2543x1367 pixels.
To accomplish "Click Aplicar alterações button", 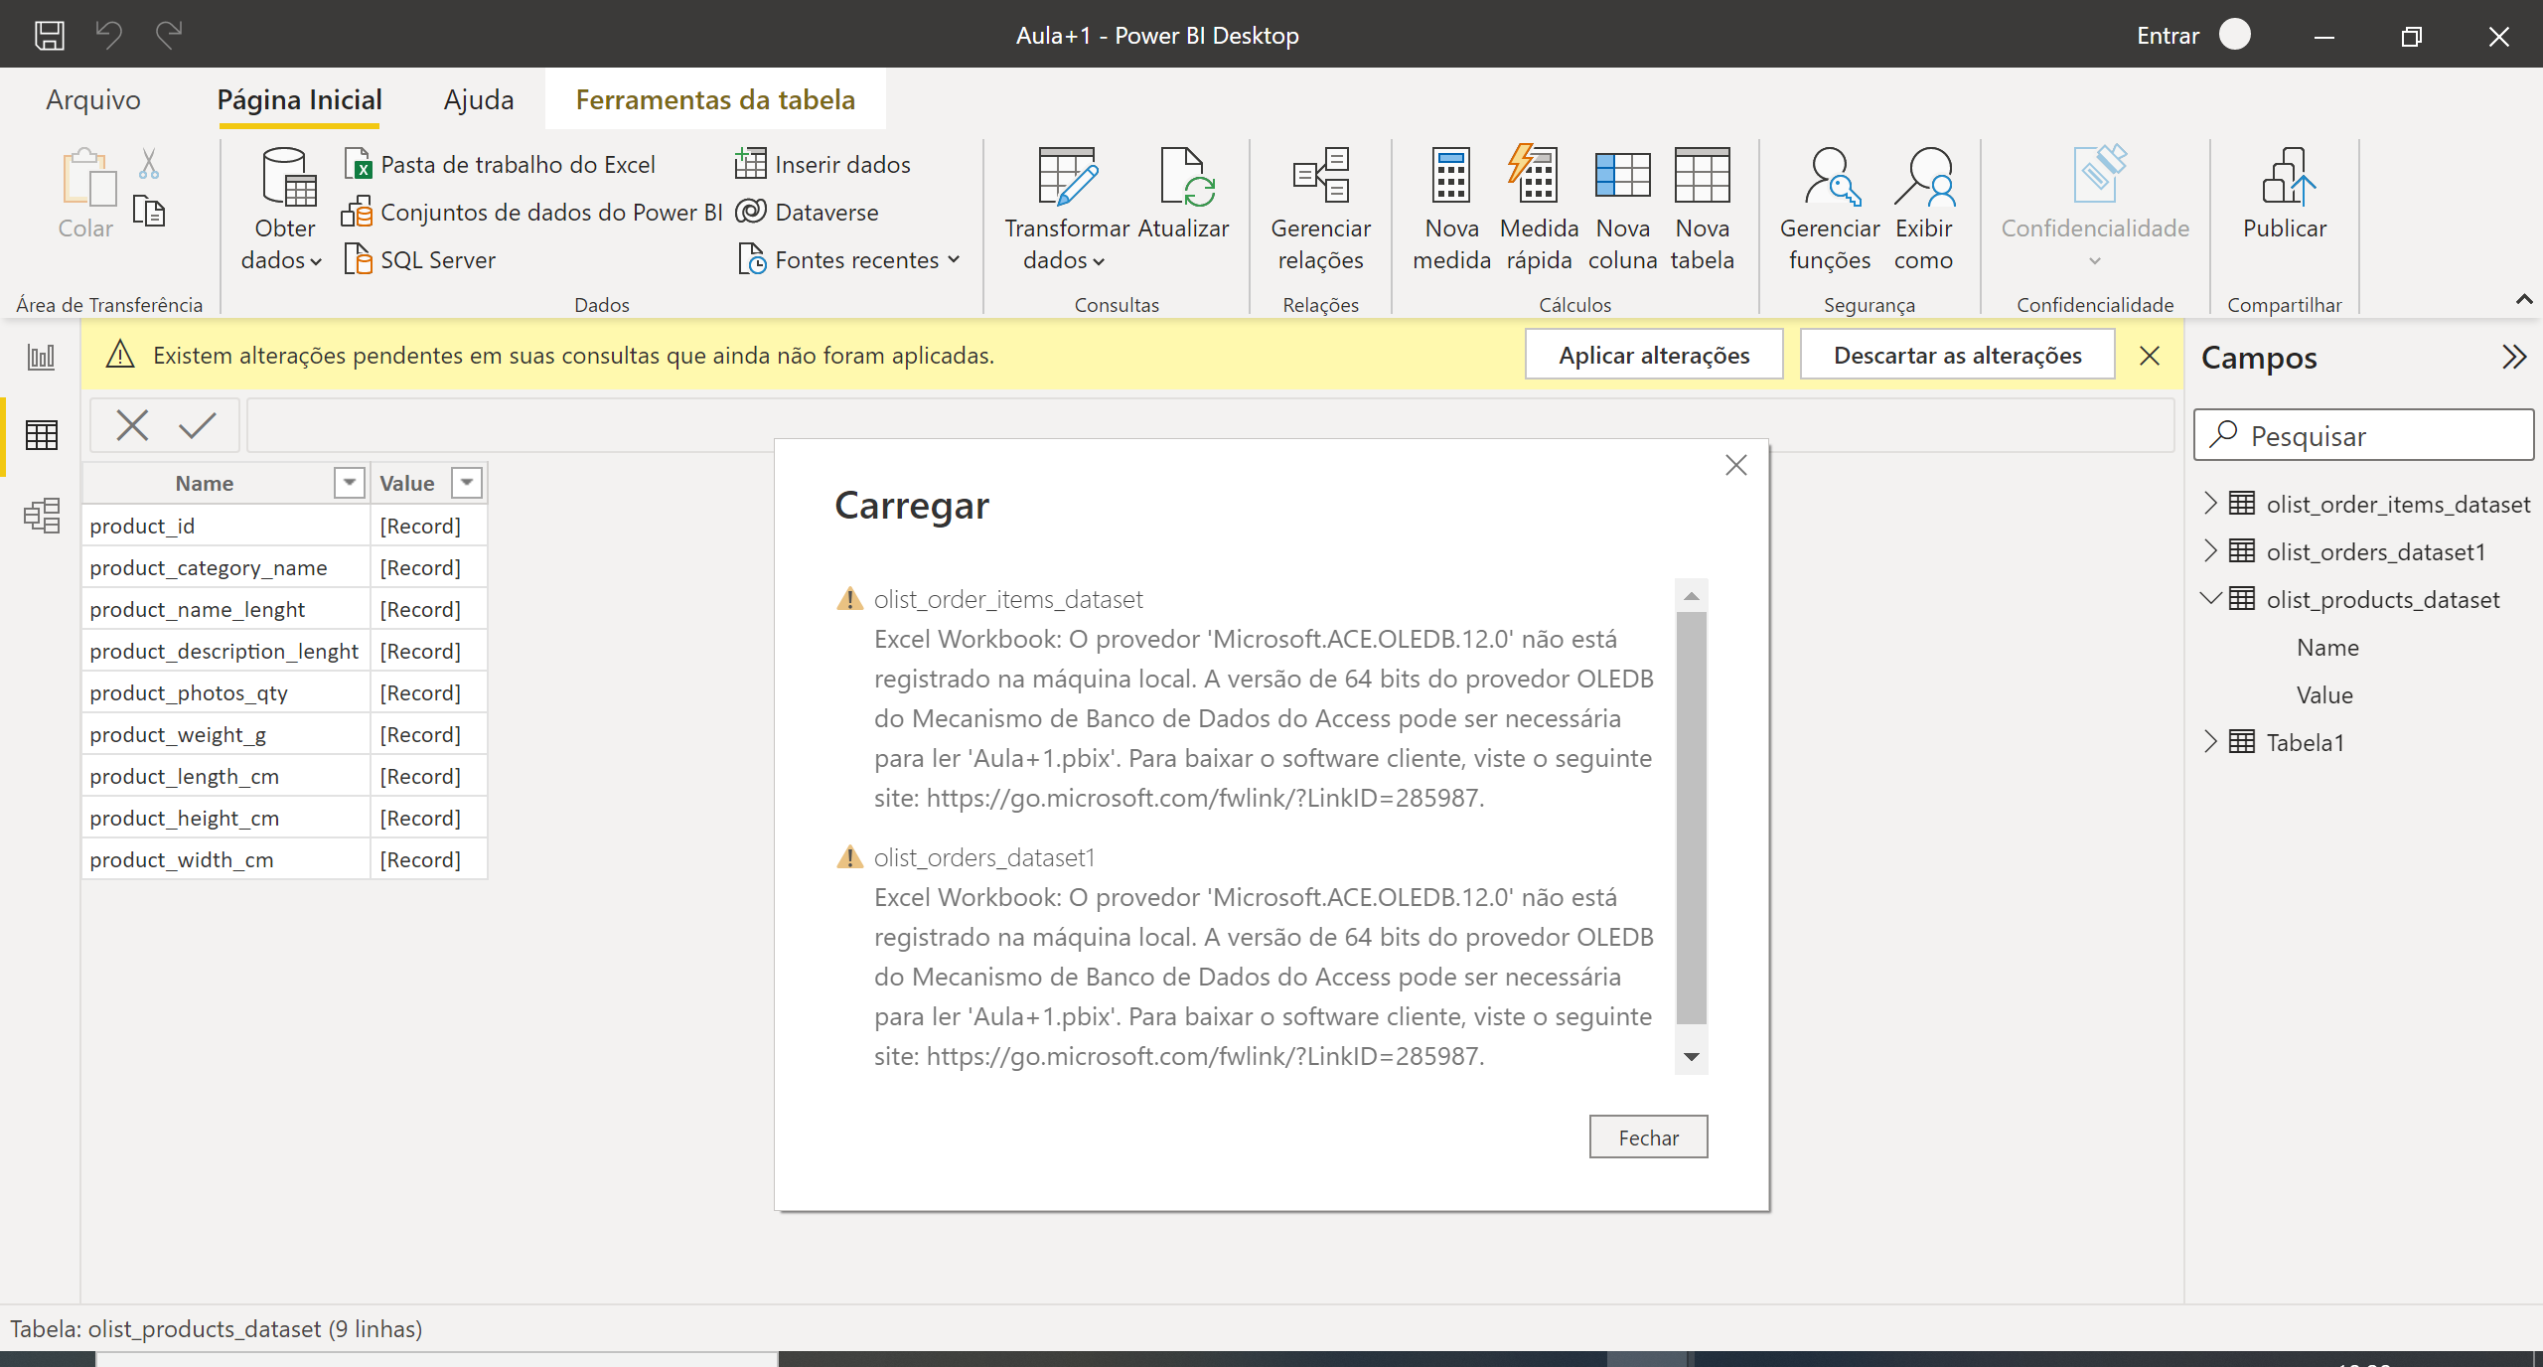I will pyautogui.click(x=1654, y=355).
